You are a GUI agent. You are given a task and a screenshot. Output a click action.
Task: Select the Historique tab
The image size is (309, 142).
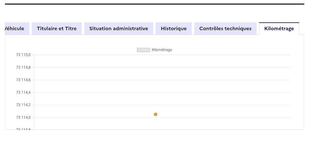click(173, 28)
